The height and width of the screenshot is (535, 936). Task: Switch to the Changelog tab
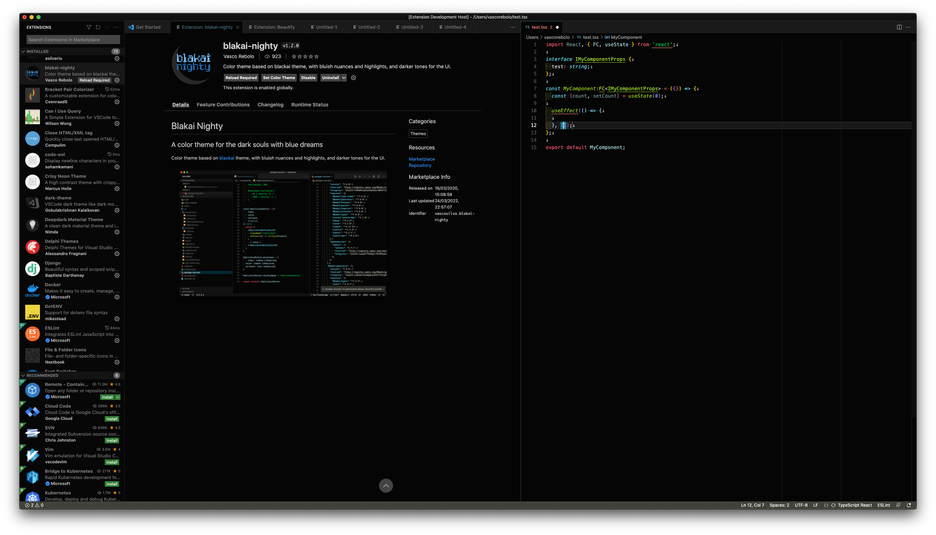tap(270, 105)
